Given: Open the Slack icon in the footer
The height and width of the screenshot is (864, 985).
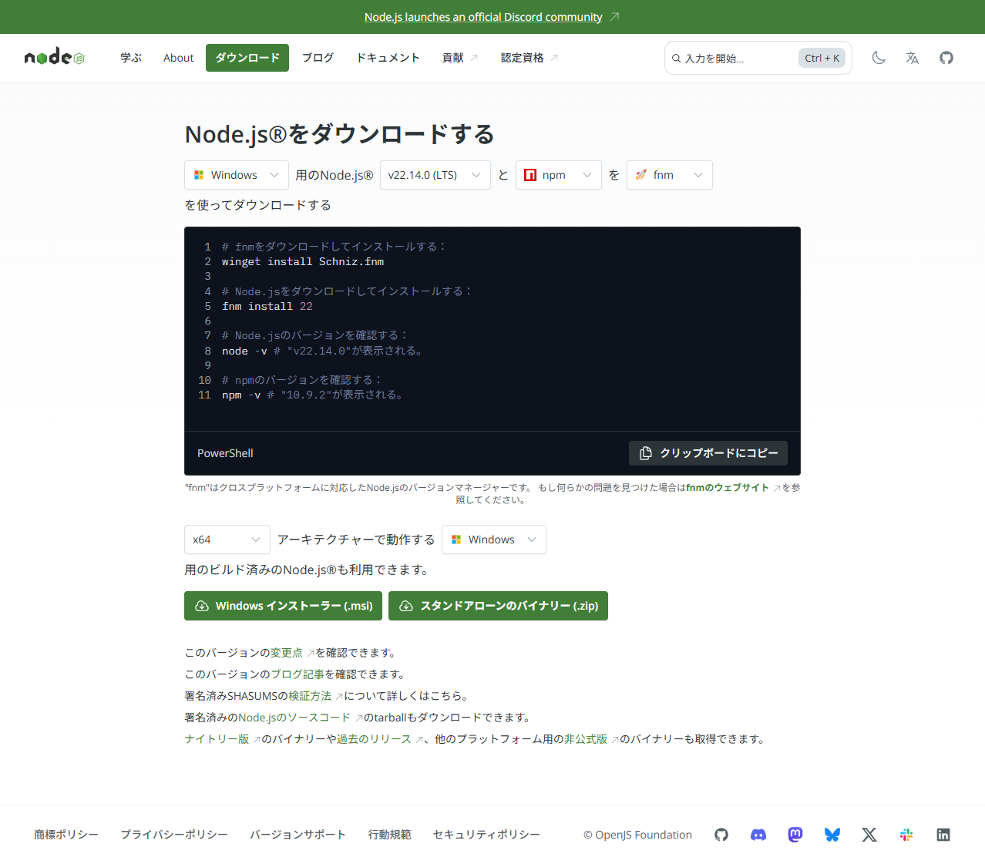Looking at the screenshot, I should [x=906, y=835].
